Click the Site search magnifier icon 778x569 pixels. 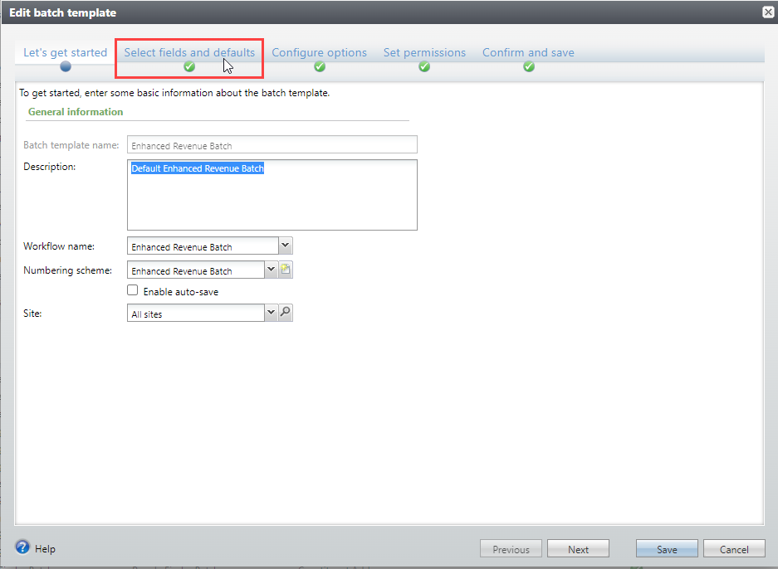pos(286,313)
